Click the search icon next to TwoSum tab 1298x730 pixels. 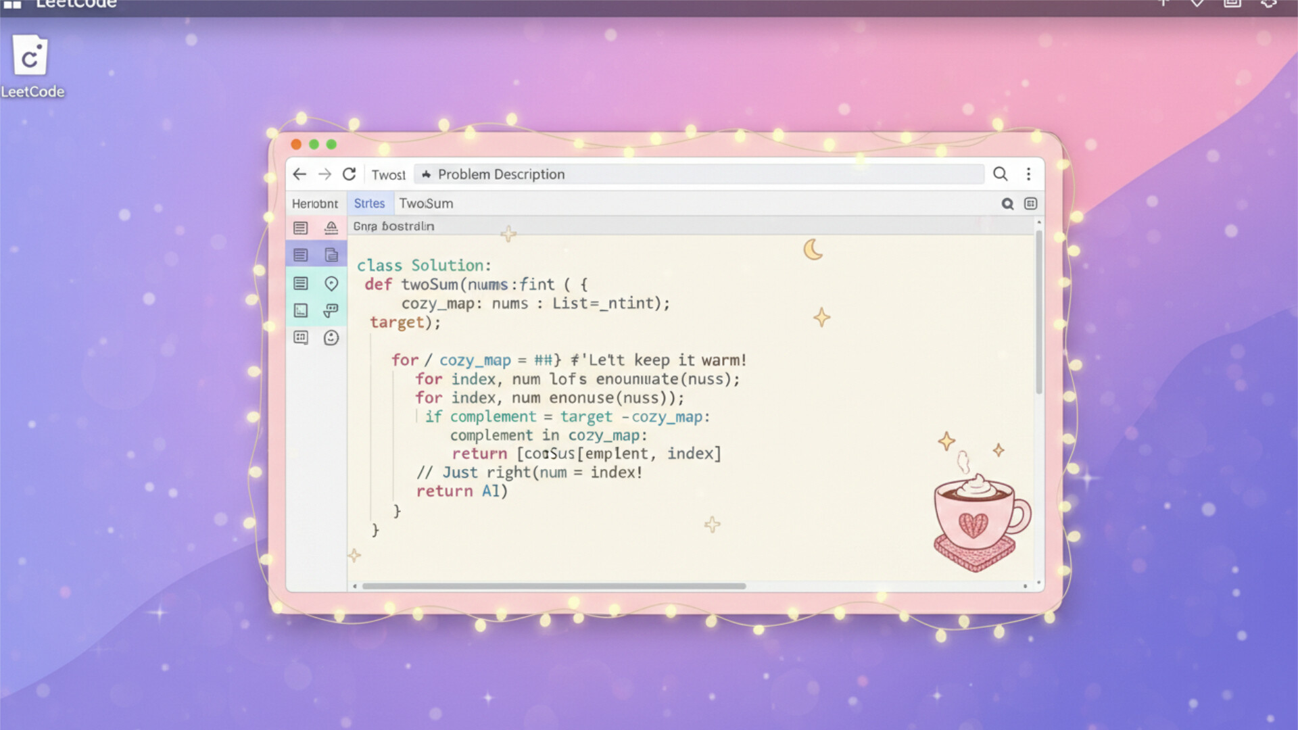(1008, 203)
